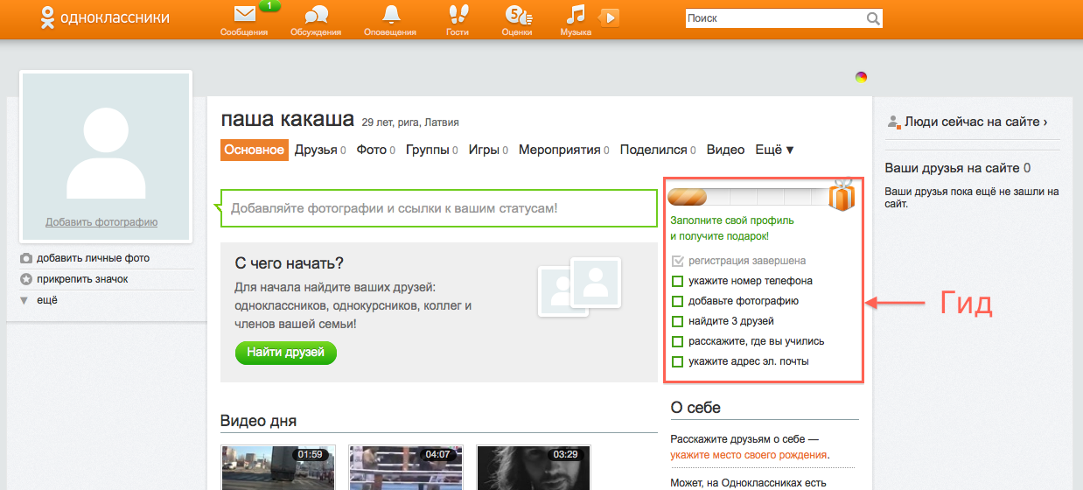1083x490 pixels.
Task: Switch to the Группы tab
Action: click(432, 150)
